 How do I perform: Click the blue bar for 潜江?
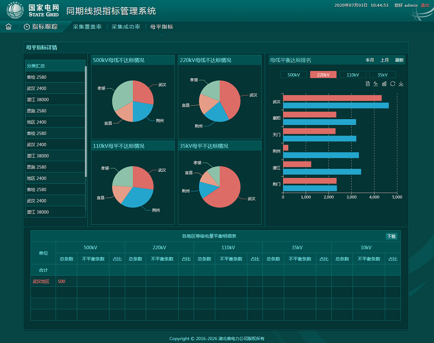(322, 172)
